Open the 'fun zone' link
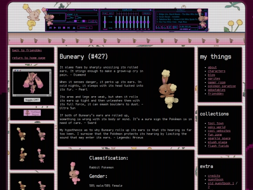Viewport: 253px width, 190px height. (x=215, y=135)
